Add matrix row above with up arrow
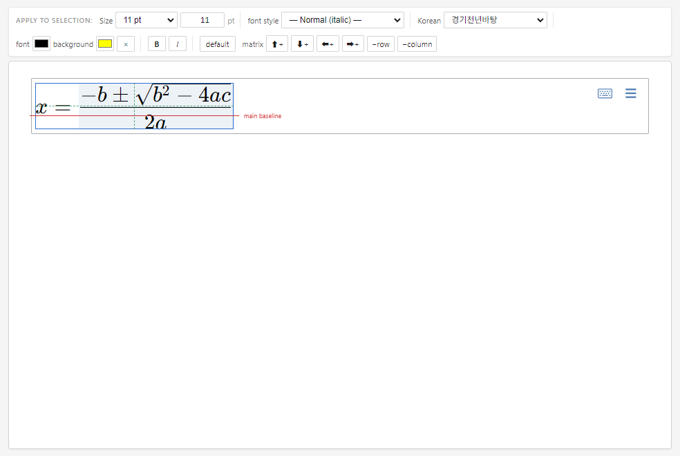This screenshot has width=680, height=456. tap(277, 44)
